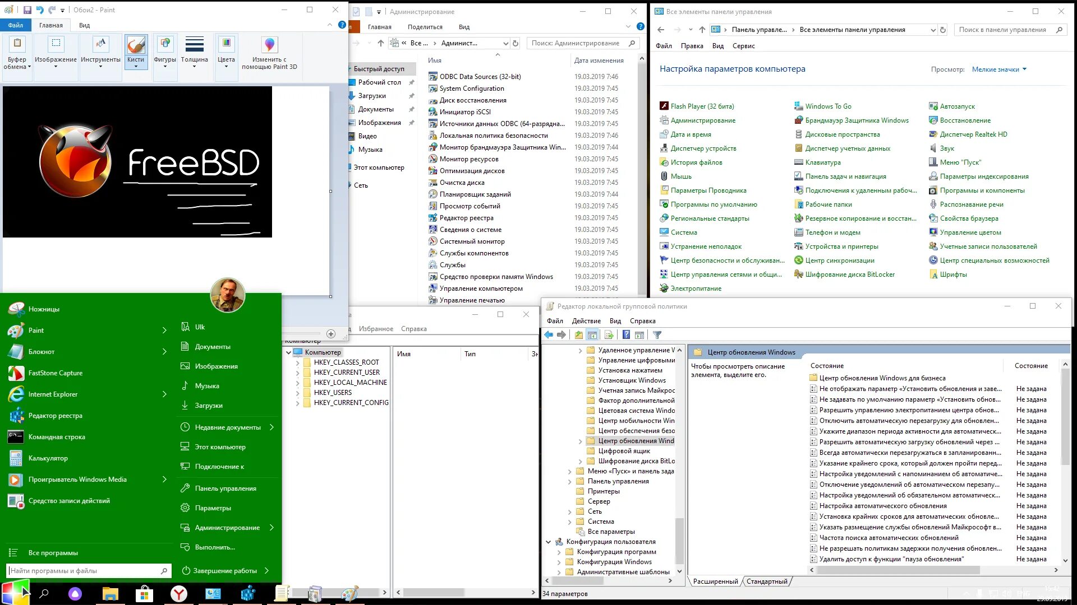Screen dimensions: 1077x605
Task: Open Paint 3D edit button in ribbon
Action: click(269, 53)
